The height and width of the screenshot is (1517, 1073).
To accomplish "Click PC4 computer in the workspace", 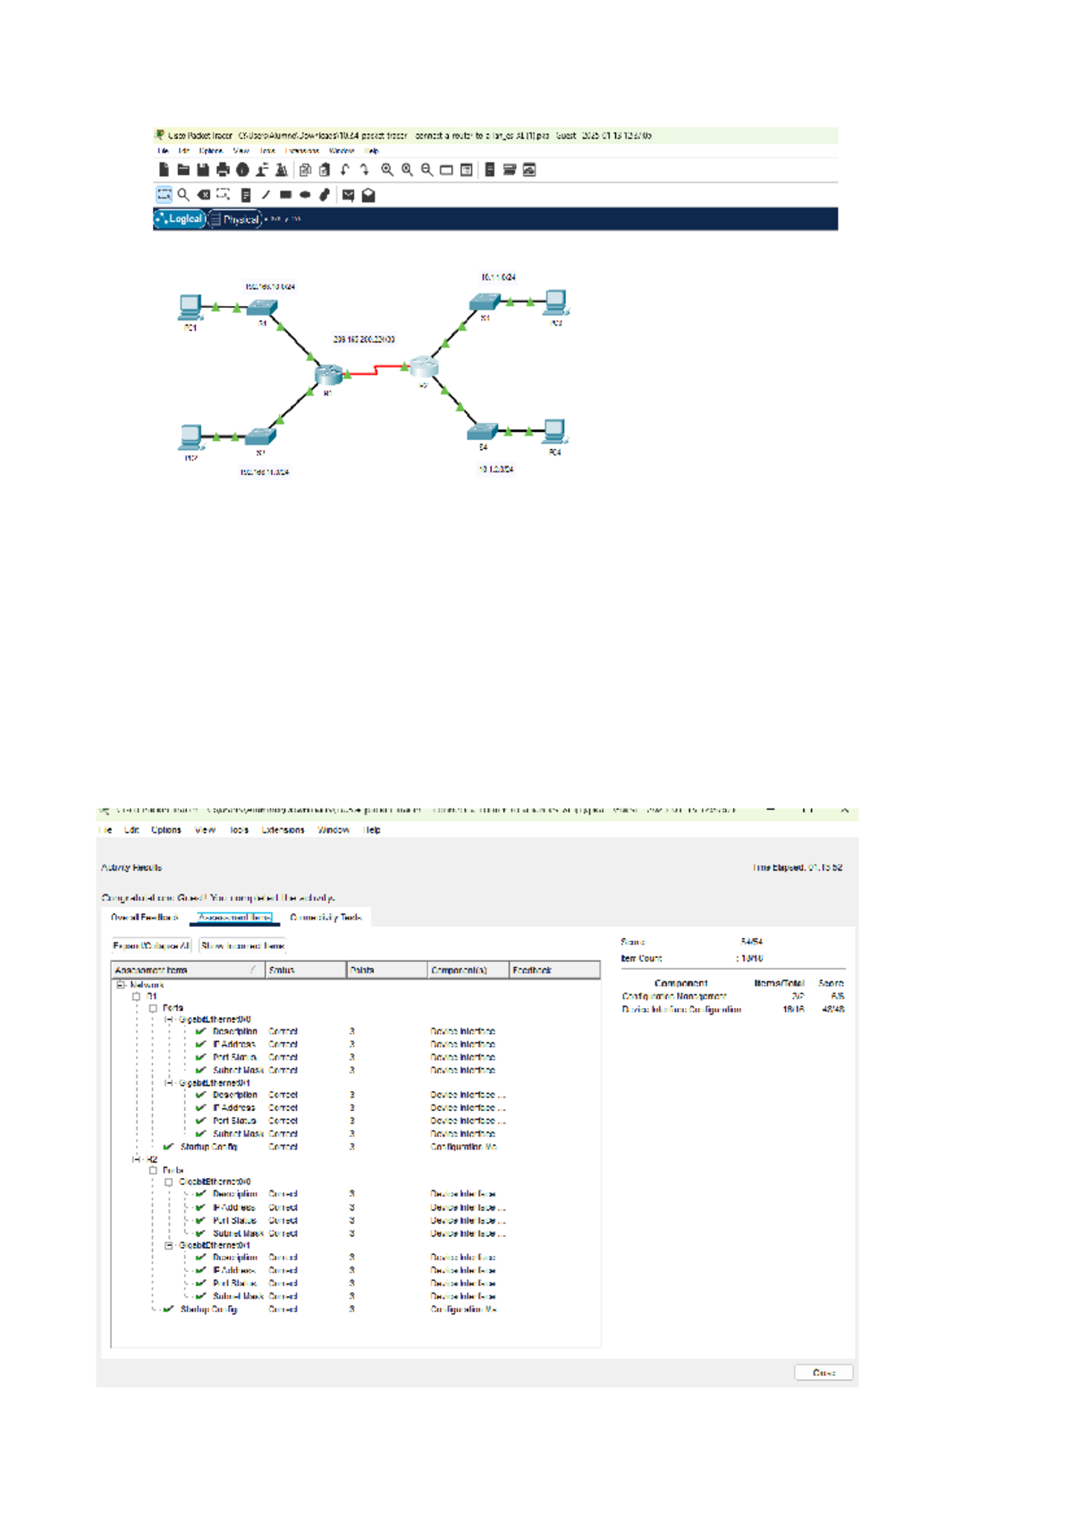I will pos(554,431).
